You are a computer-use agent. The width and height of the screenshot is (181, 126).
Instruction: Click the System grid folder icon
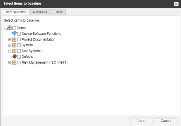(x=14, y=45)
